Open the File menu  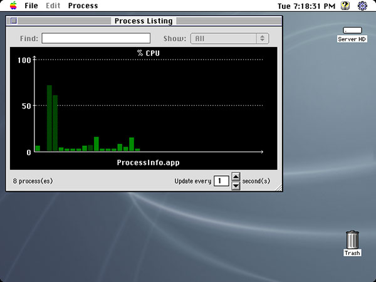[x=31, y=6]
